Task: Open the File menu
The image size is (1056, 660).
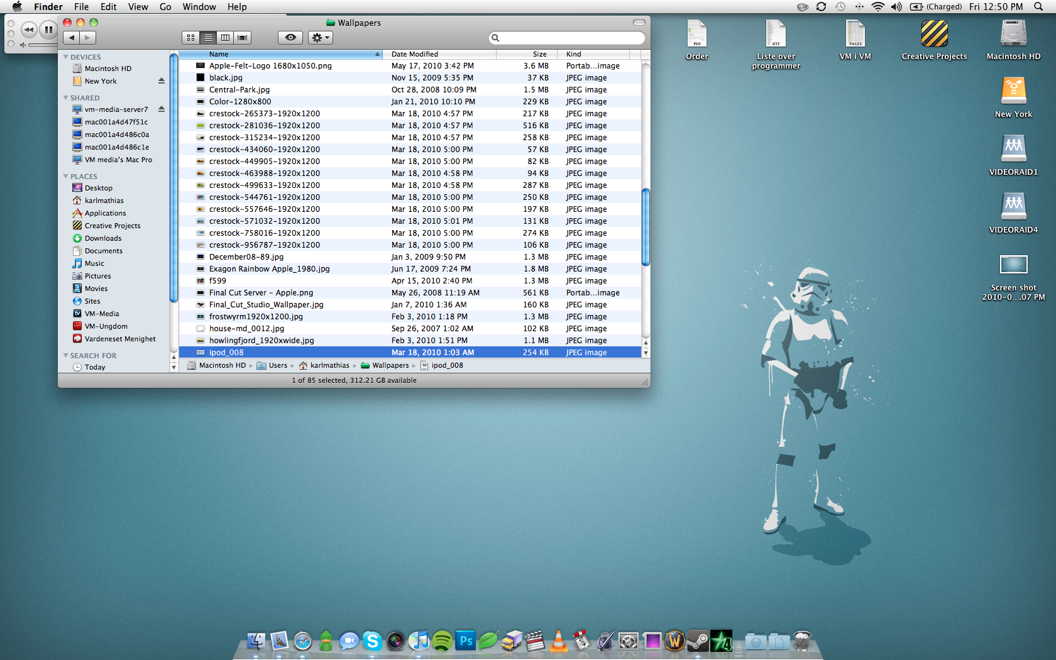Action: tap(81, 6)
